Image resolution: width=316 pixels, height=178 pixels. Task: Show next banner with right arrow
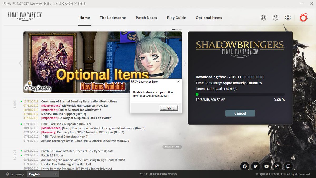click(185, 63)
